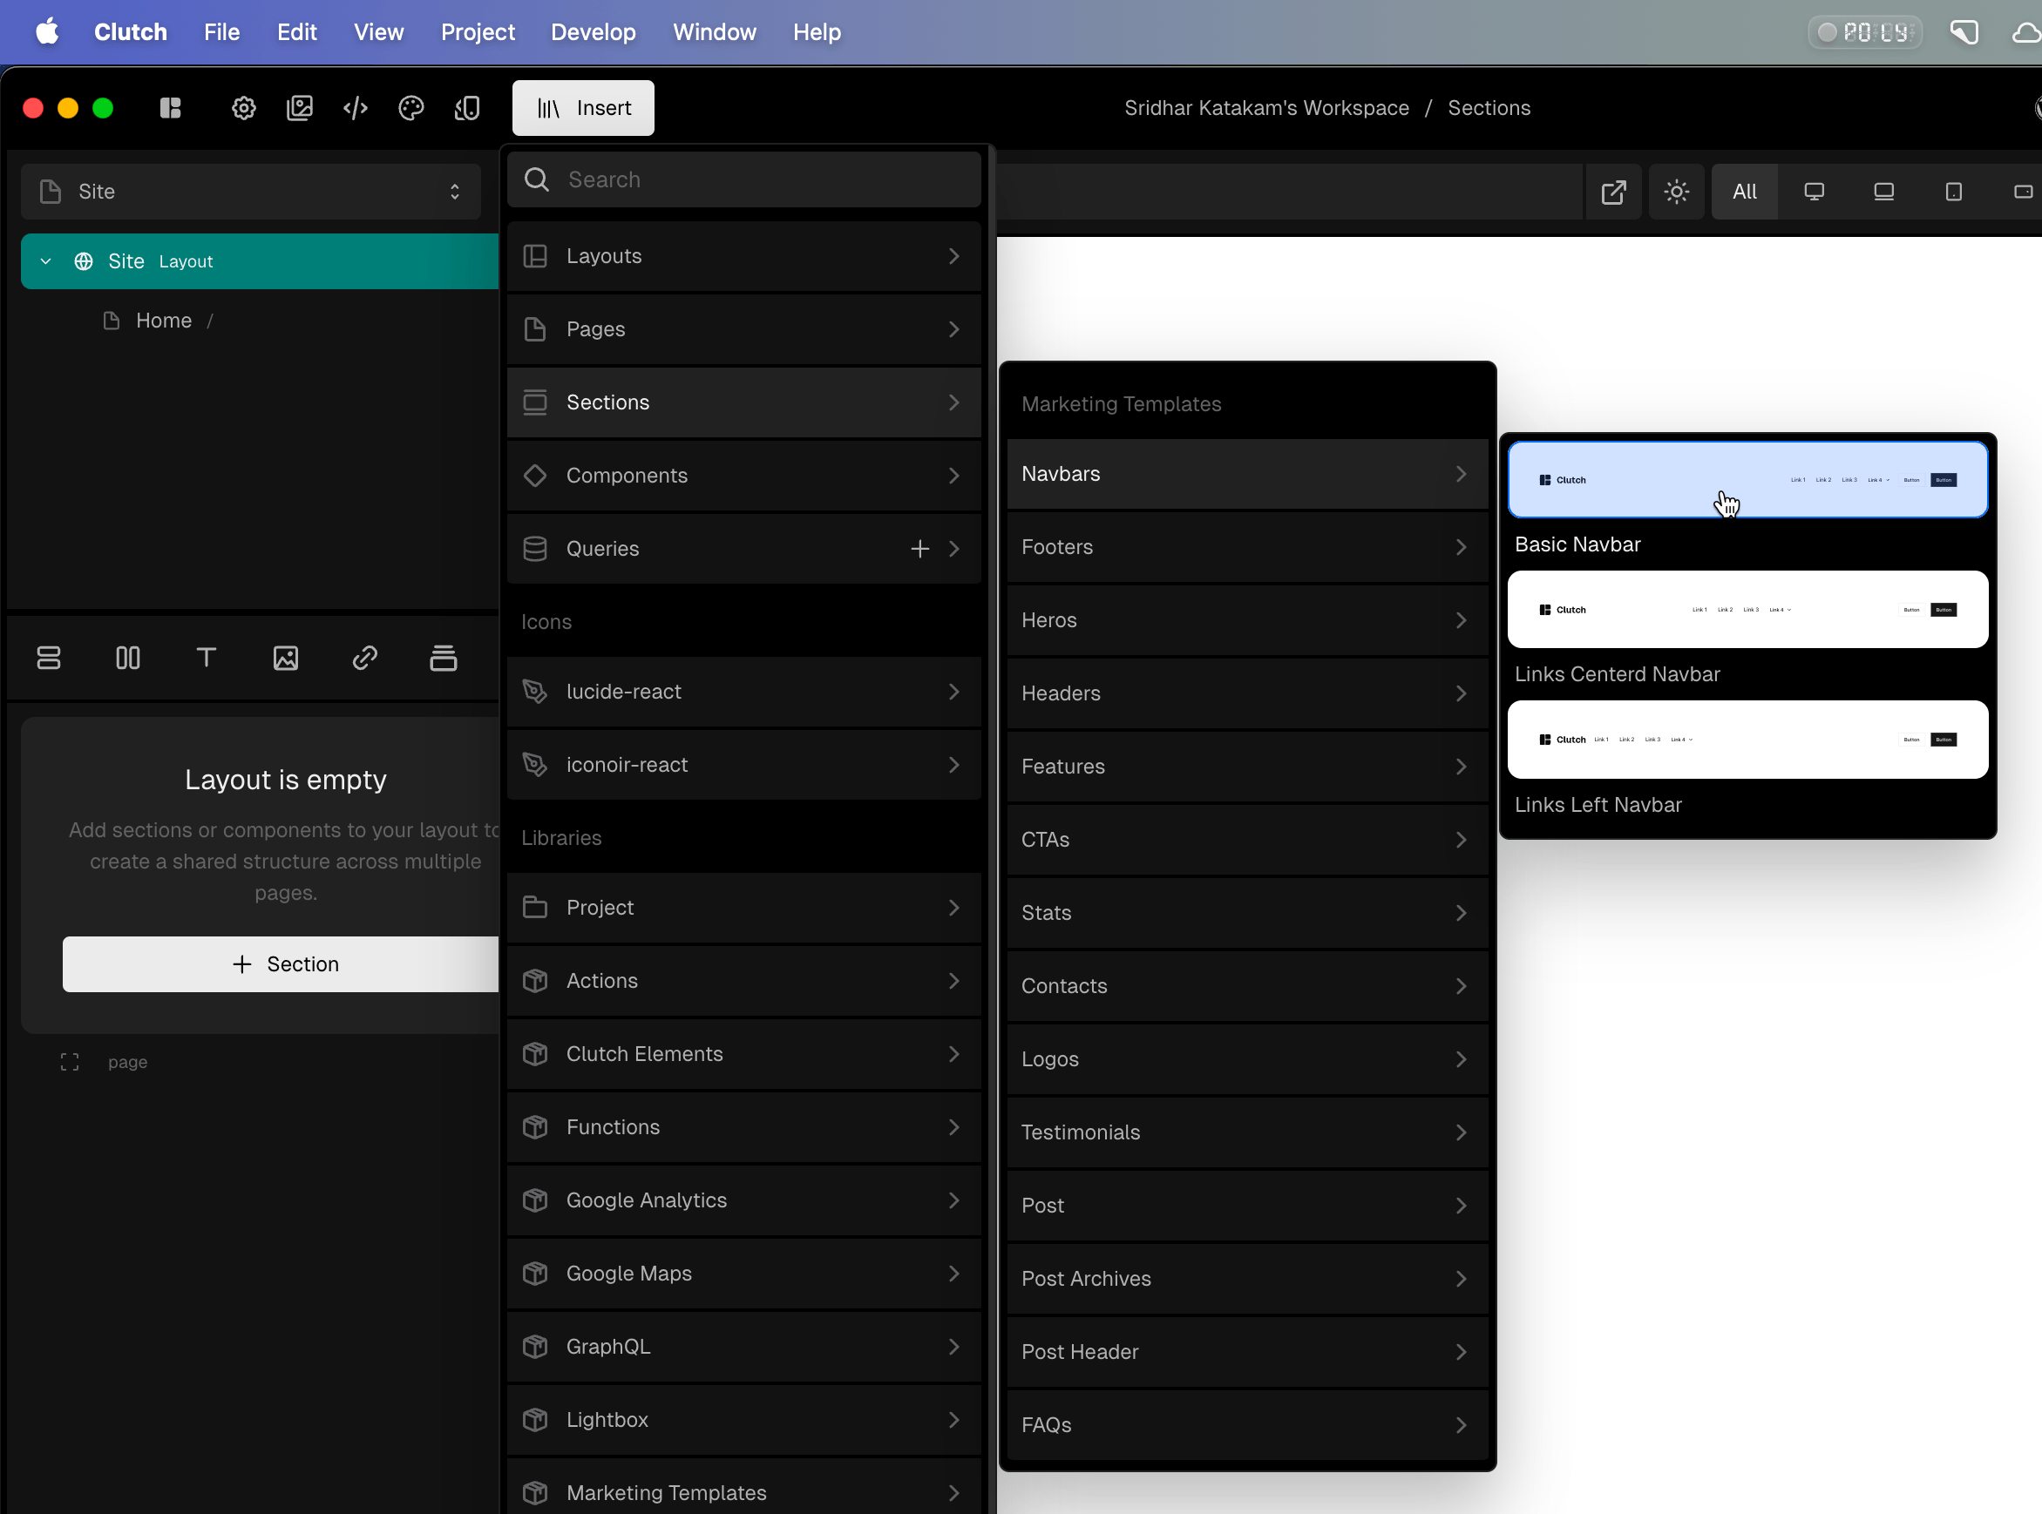Expand the Features chevron

coord(1462,767)
